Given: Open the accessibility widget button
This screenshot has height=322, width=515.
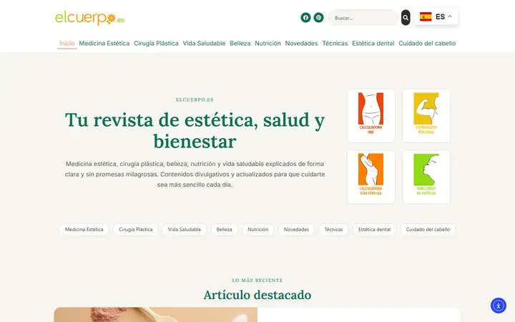Looking at the screenshot, I should (x=499, y=306).
